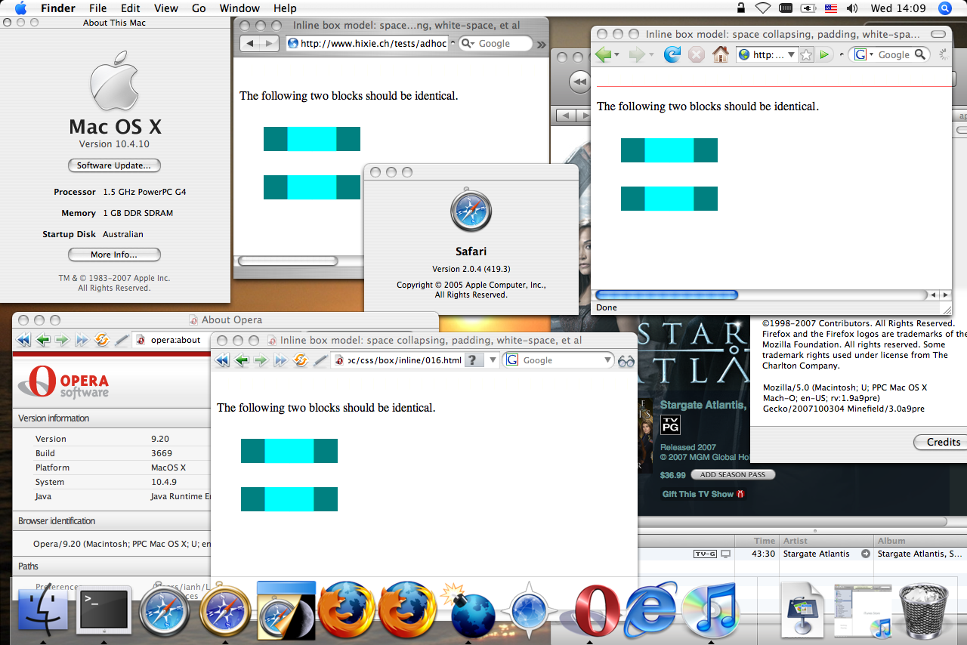This screenshot has height=645, width=967.
Task: Toggle the Firefox bookmark star
Action: [807, 54]
